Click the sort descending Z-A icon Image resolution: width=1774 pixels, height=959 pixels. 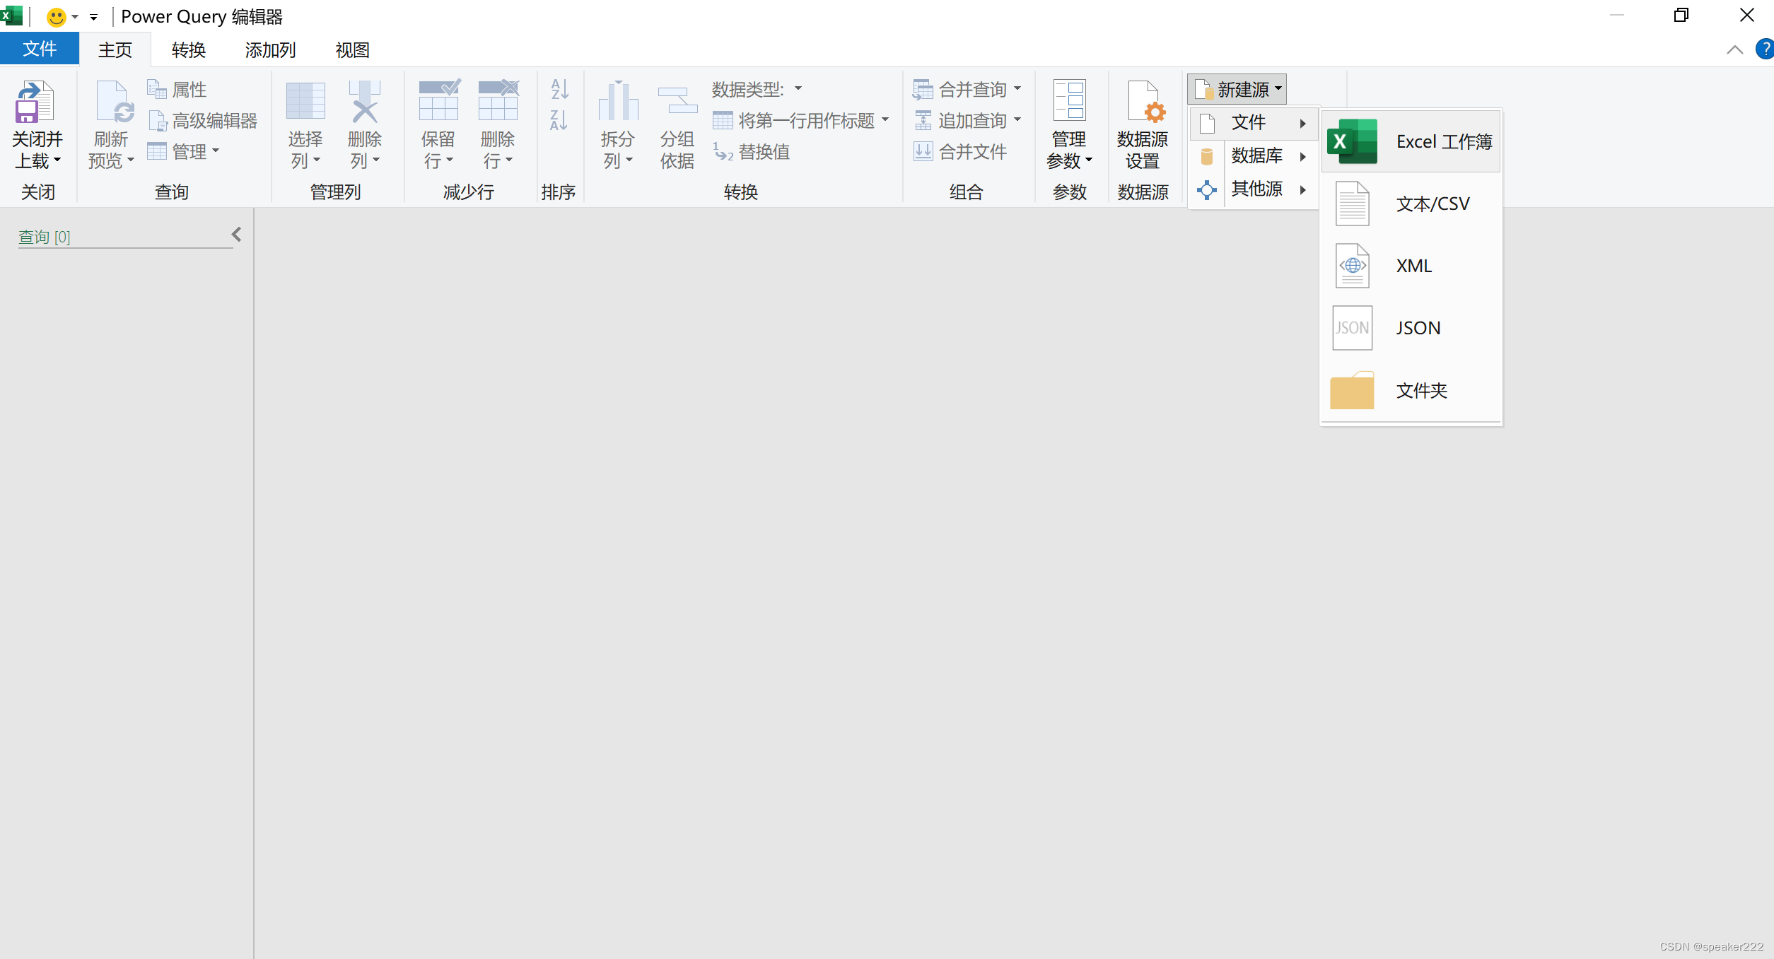coord(559,120)
